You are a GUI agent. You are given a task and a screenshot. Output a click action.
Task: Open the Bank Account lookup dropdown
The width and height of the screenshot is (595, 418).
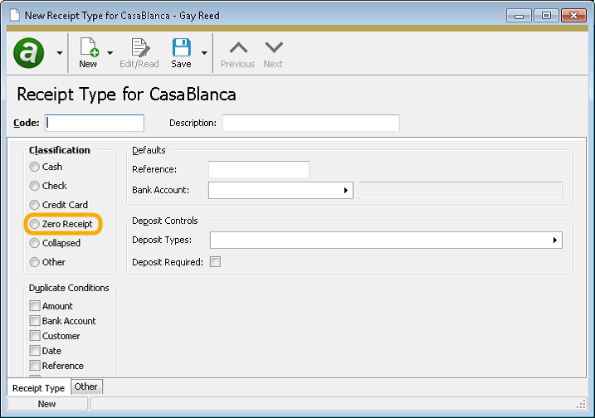click(x=346, y=191)
